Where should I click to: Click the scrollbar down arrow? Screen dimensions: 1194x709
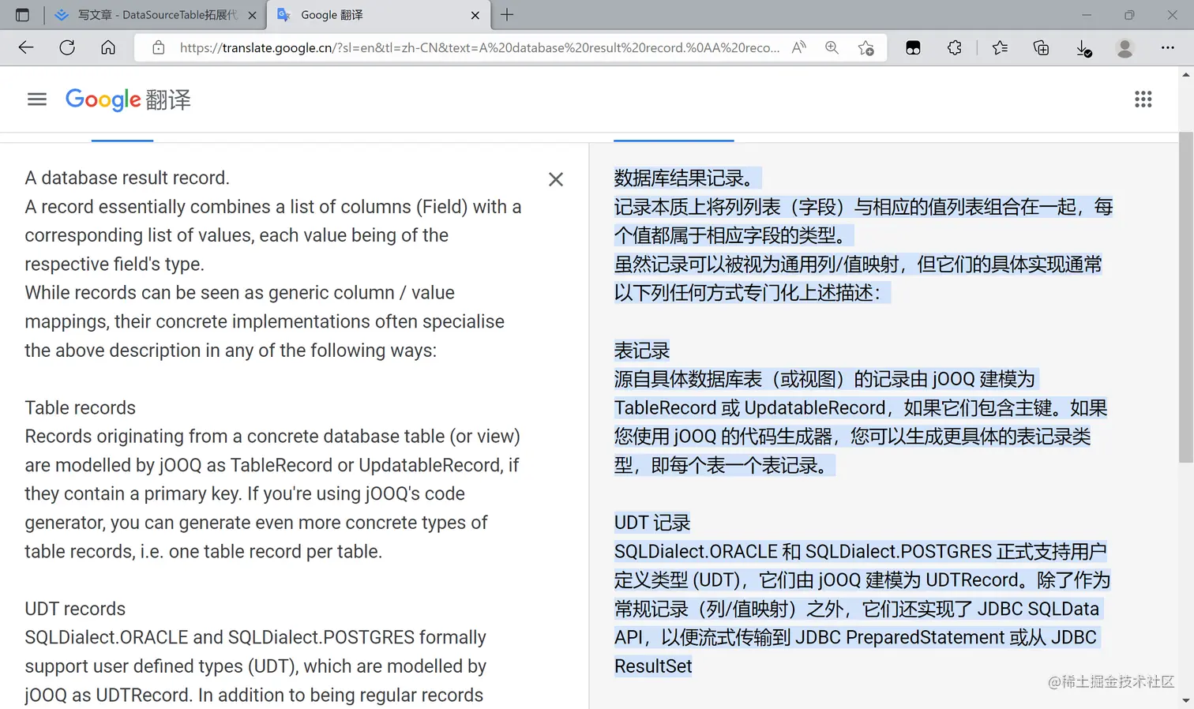tap(1186, 700)
